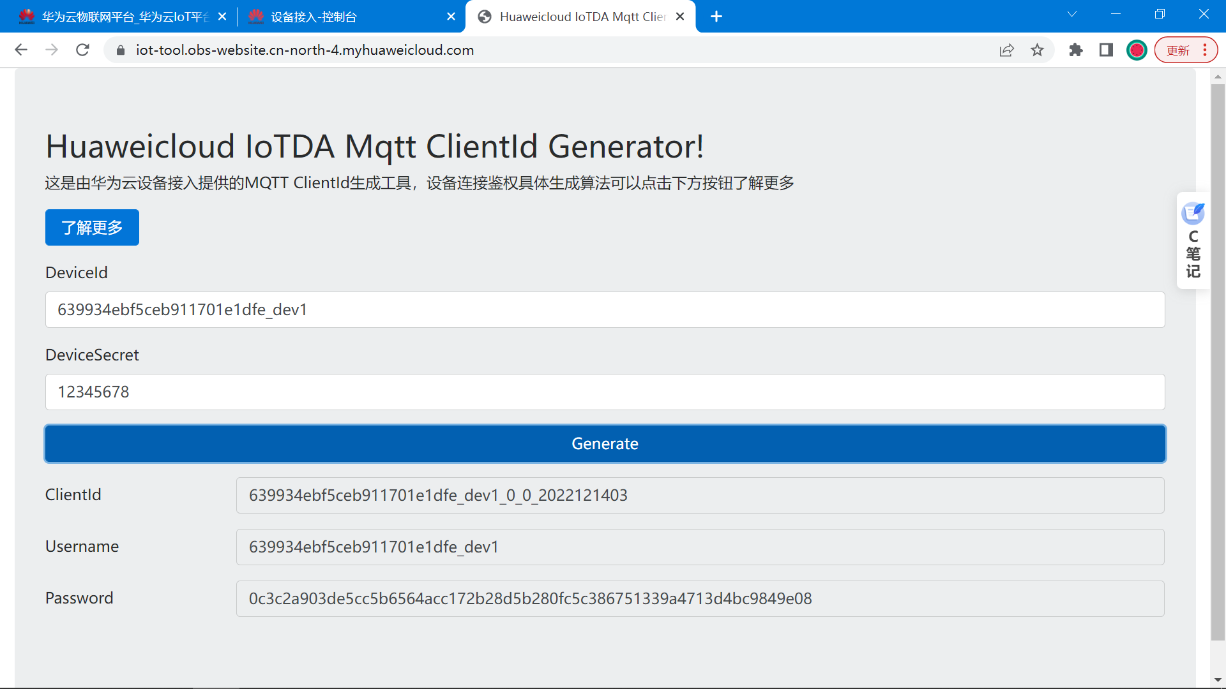The image size is (1226, 689).
Task: Open a new browser tab
Action: point(716,17)
